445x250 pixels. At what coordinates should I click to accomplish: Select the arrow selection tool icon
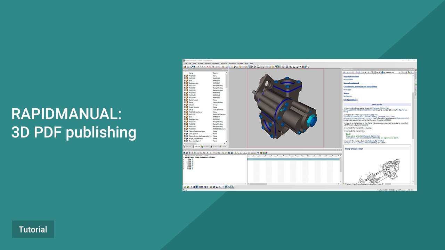coord(249,67)
